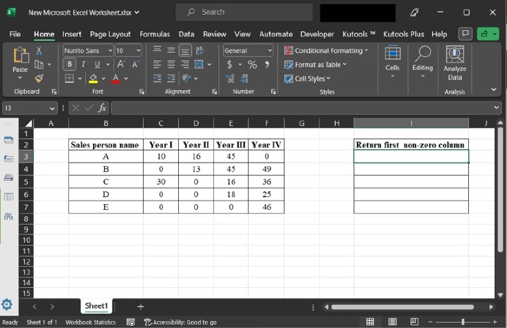This screenshot has width=507, height=328.
Task: Click the Increase Font Size icon
Action: pyautogui.click(x=121, y=65)
